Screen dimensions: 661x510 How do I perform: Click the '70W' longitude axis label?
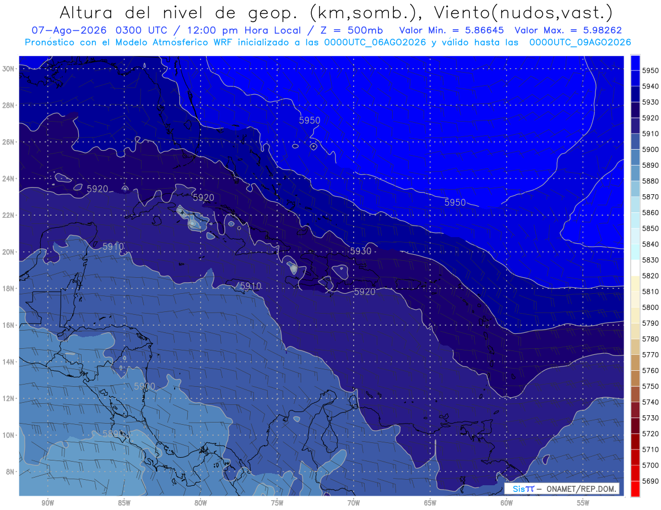pos(354,503)
